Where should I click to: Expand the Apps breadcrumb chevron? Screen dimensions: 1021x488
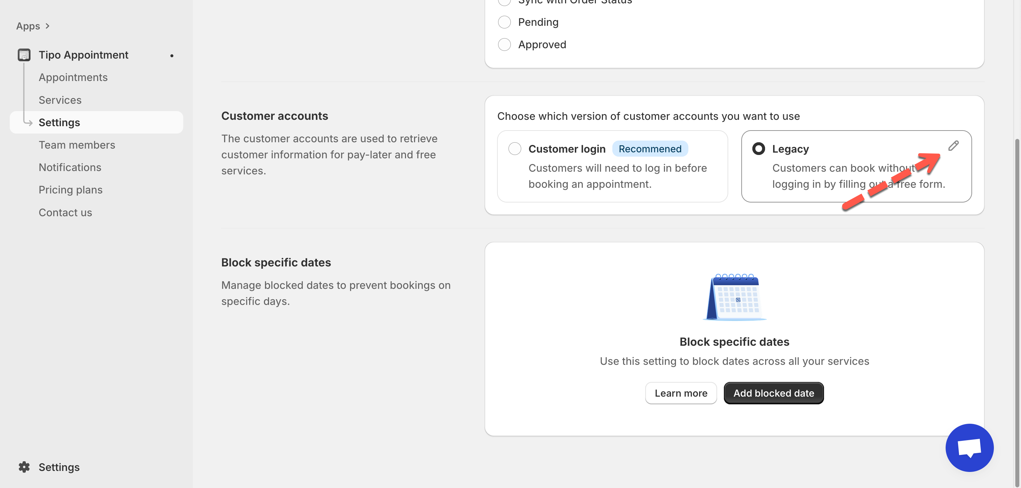pos(48,26)
